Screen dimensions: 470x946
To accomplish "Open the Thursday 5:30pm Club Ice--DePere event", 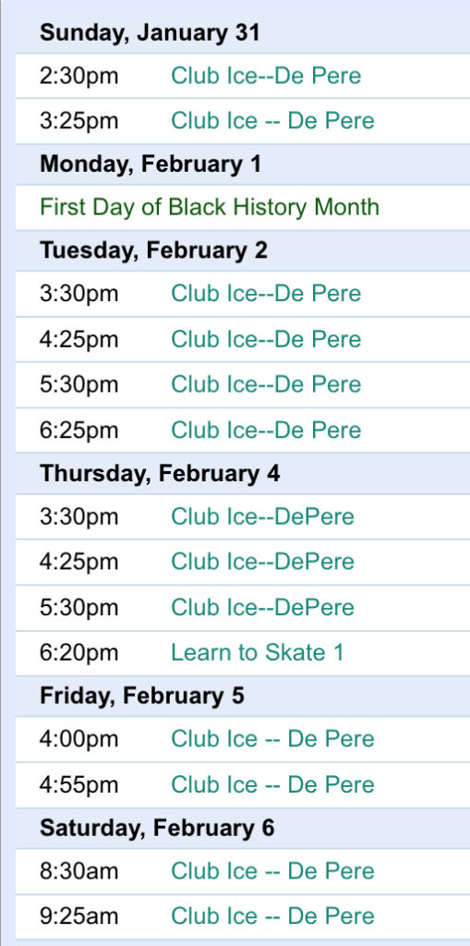I will 262,607.
